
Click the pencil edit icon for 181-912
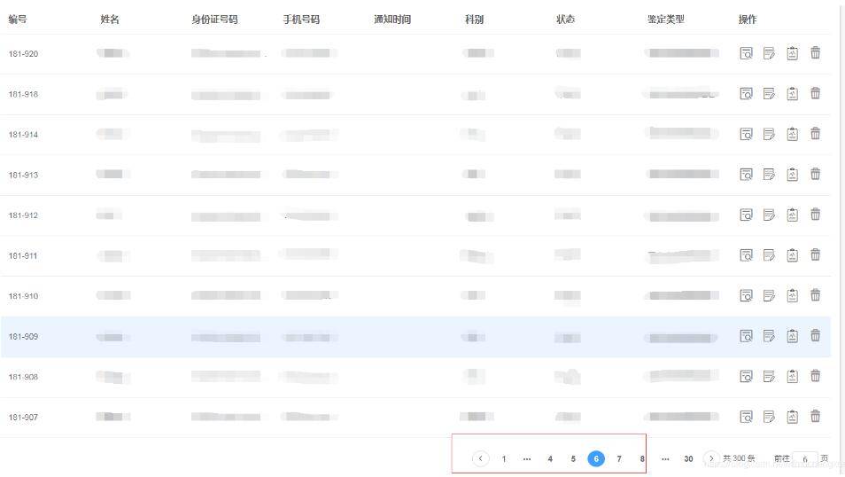[769, 215]
